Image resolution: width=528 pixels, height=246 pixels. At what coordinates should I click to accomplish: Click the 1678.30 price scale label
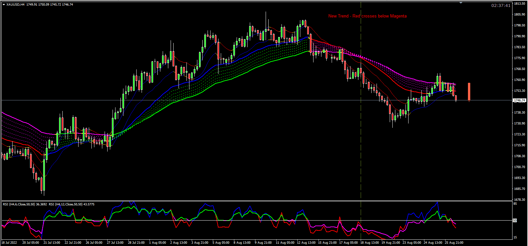click(x=519, y=200)
